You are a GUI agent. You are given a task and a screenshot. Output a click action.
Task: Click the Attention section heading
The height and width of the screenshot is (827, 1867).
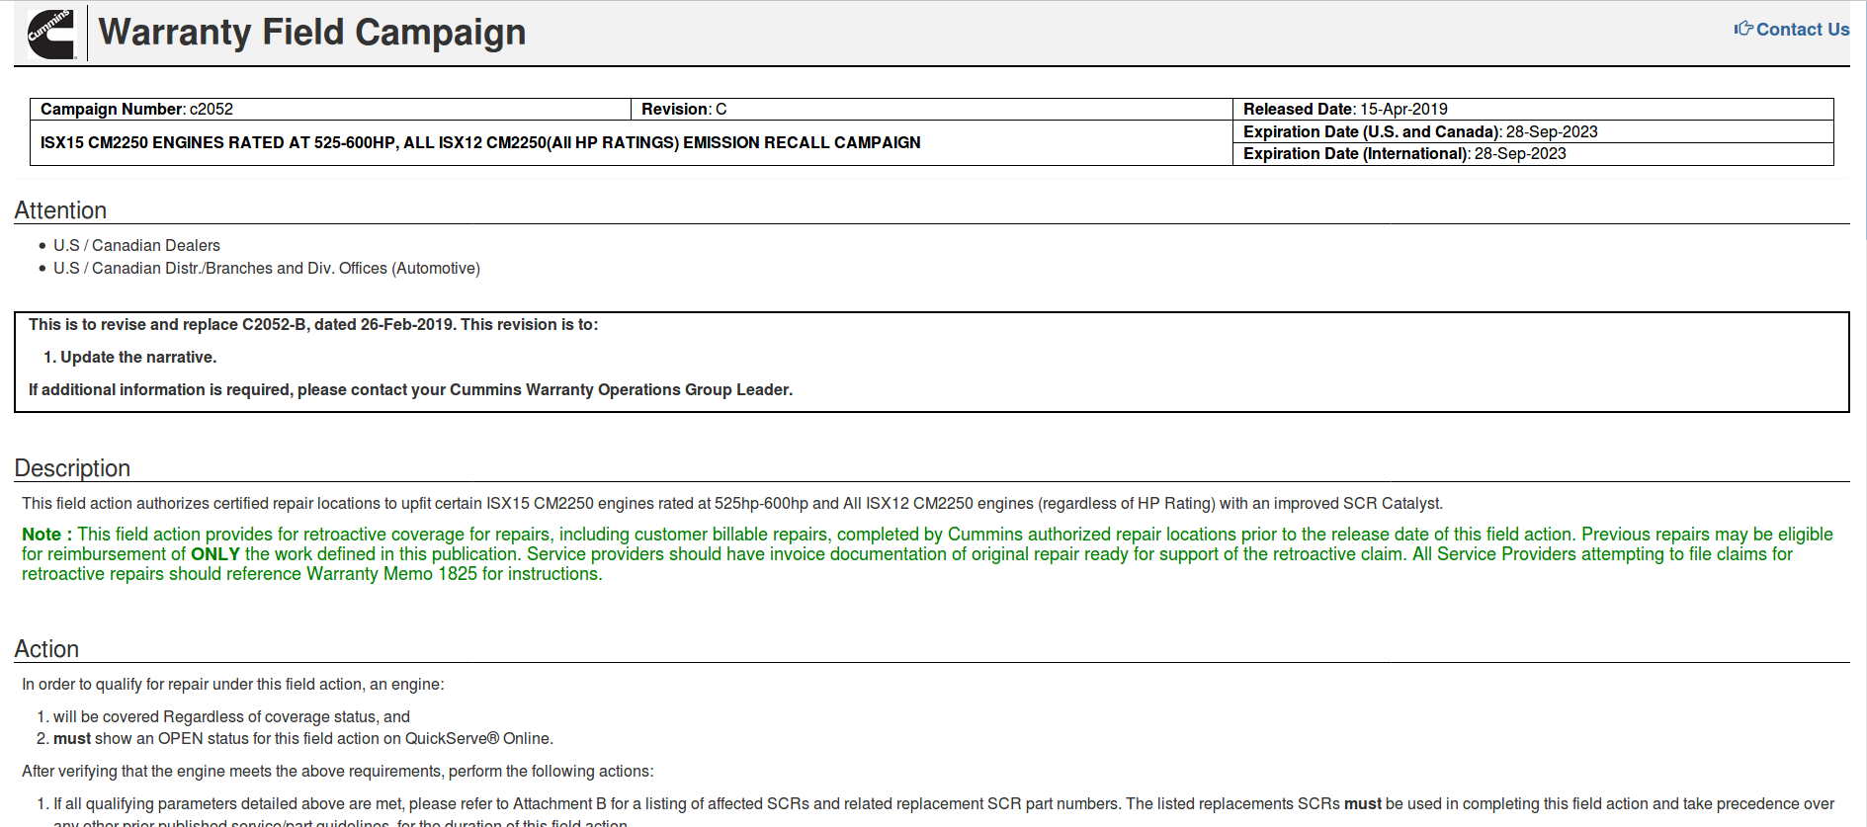pyautogui.click(x=60, y=210)
